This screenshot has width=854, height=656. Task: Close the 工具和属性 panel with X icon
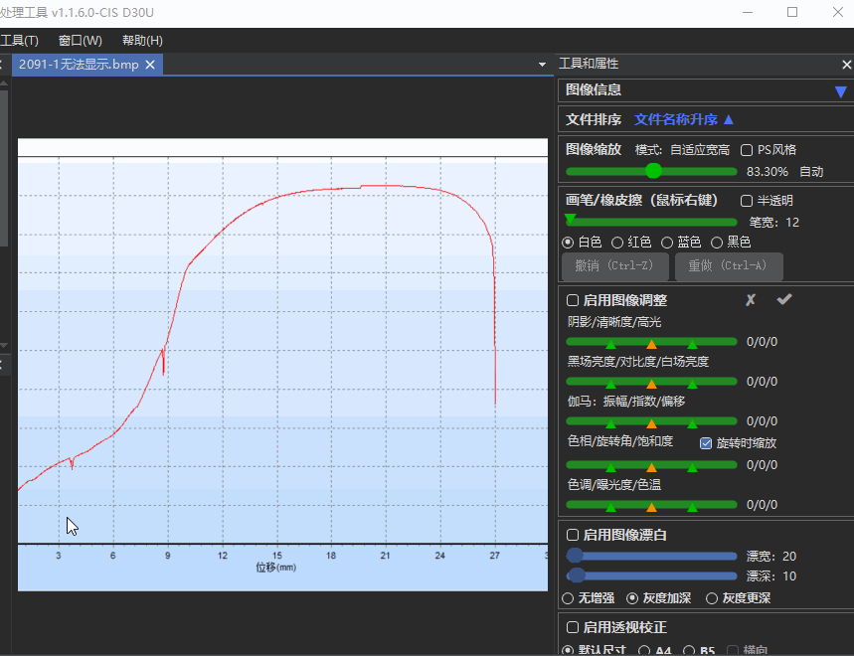coord(846,65)
